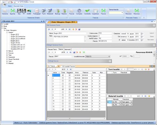157x125 pixels.
Task: Click green icon at end of Tracce navigator
Action: click(84, 52)
